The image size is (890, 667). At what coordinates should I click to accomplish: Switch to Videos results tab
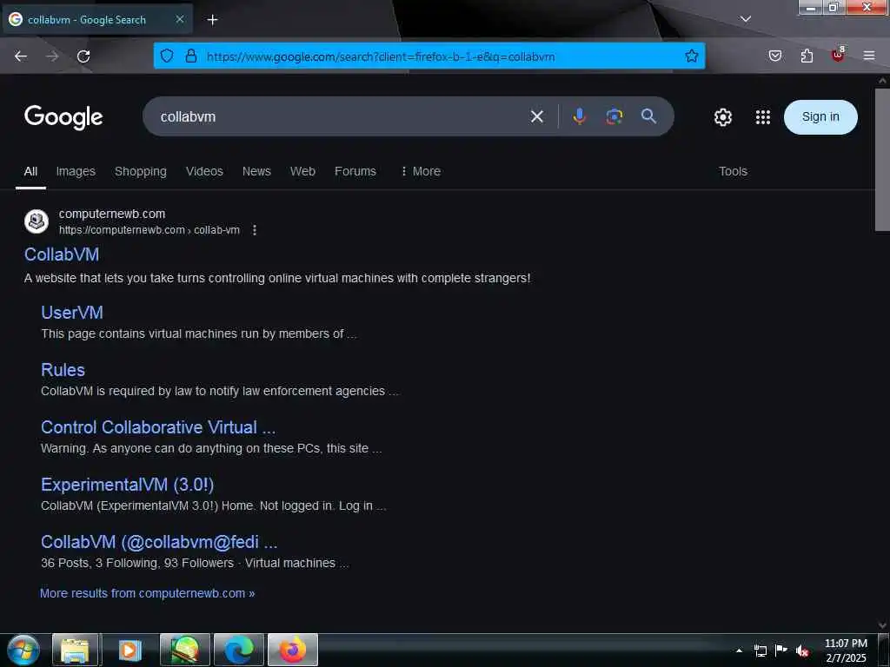(204, 171)
